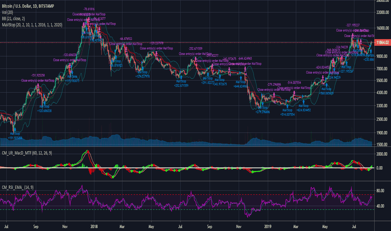The image size is (391, 231).
Task: Click the 2000.00 MACD scale value
Action: (383, 154)
